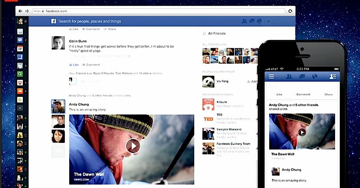The image size is (360, 188).
Task: Click the Andy Chung name above the desktop video
Action: 79,104
